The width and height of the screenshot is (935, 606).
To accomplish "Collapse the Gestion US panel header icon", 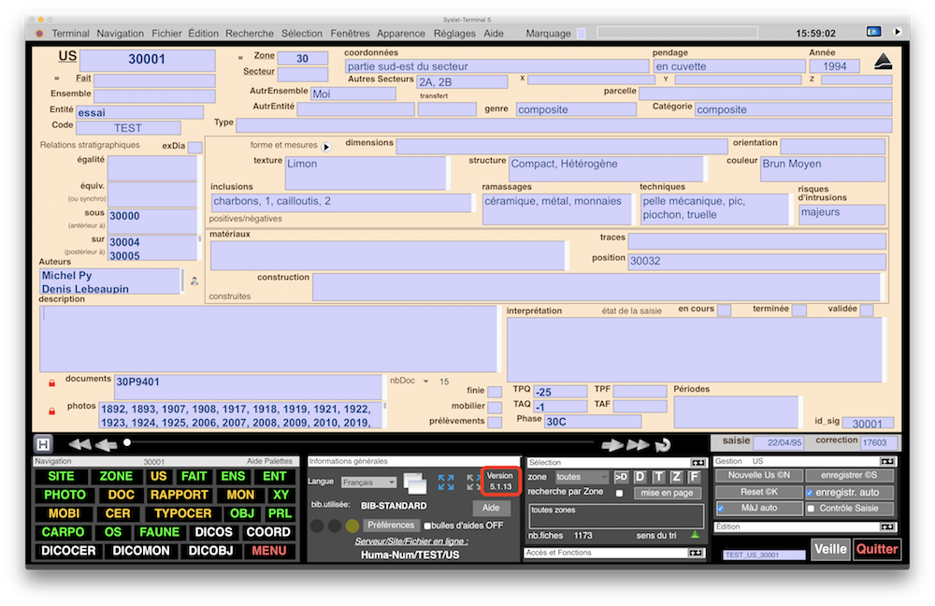I will 887,462.
